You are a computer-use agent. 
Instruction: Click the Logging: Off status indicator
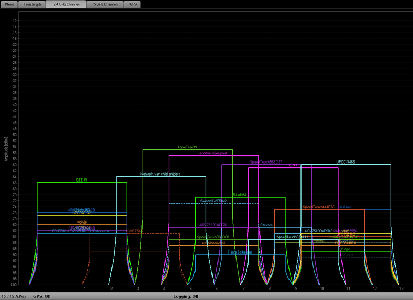187,296
